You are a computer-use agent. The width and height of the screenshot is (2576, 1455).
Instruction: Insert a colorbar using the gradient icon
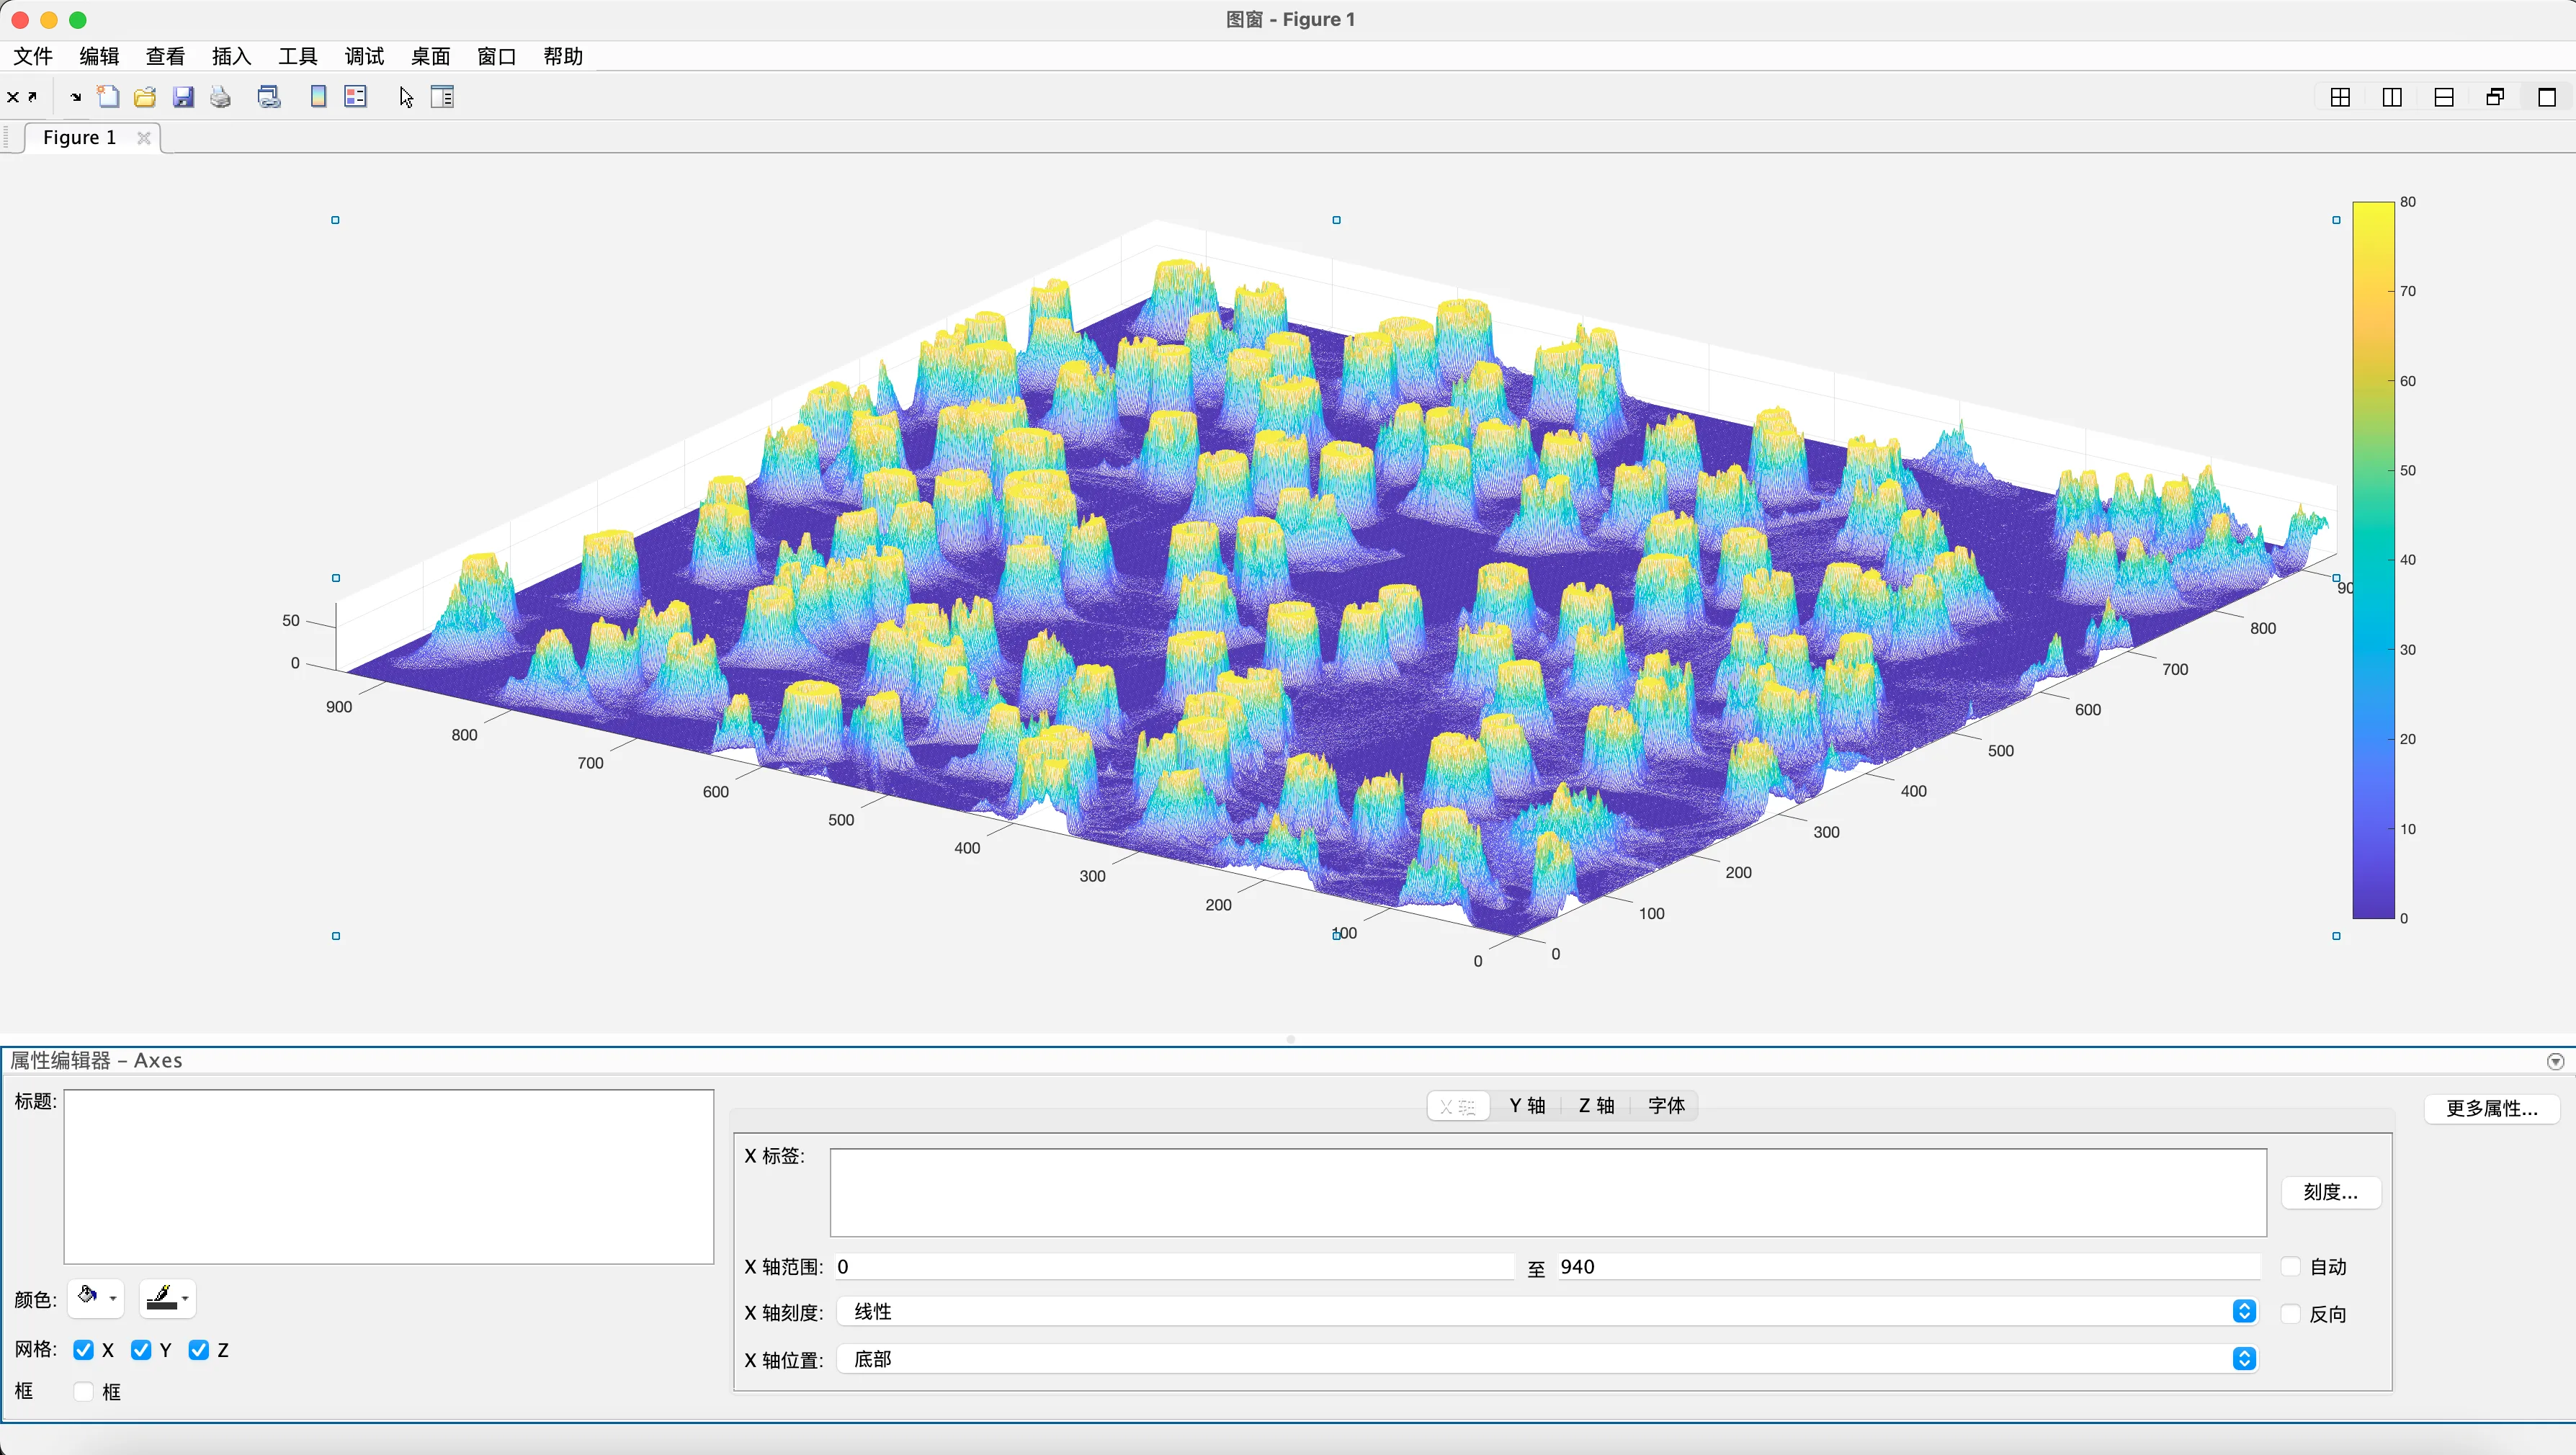(318, 97)
